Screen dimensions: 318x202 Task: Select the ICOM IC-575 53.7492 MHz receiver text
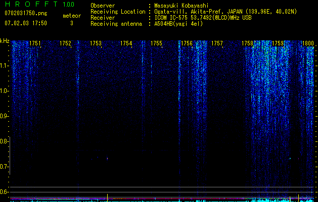click(203, 18)
